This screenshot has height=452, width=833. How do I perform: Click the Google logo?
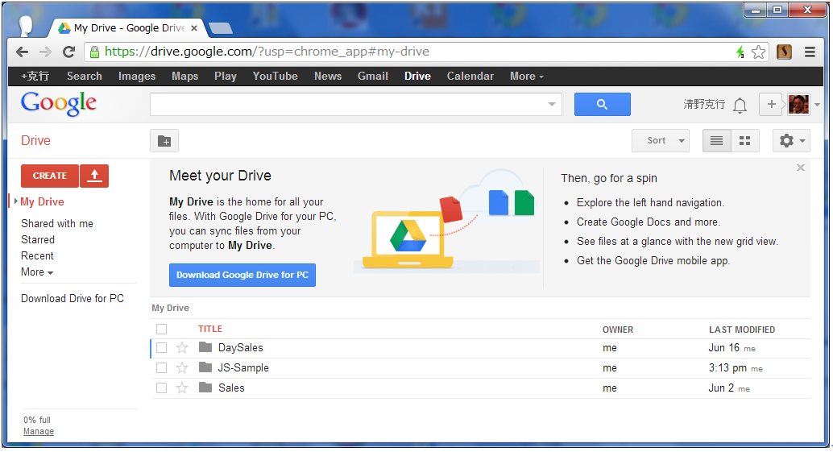tap(59, 104)
